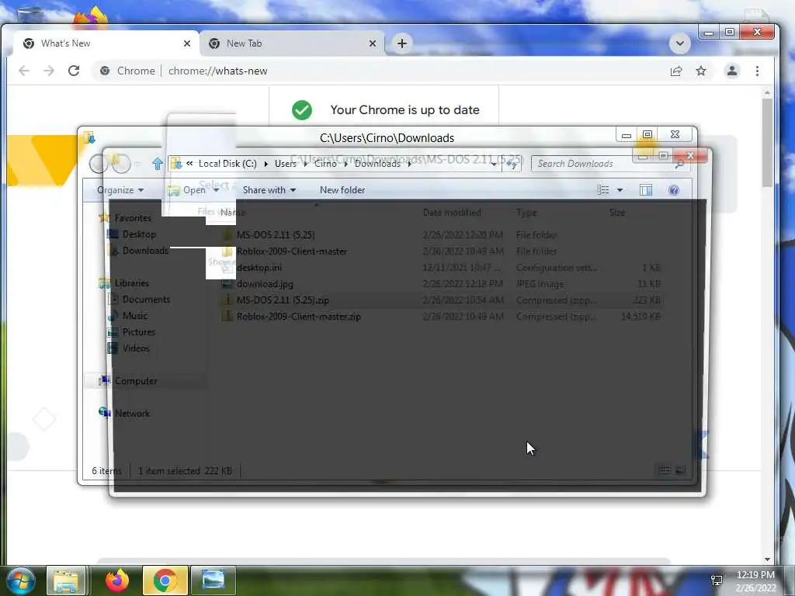Expand the Open button dropdown arrow
Viewport: 795px width, 596px height.
tap(217, 190)
